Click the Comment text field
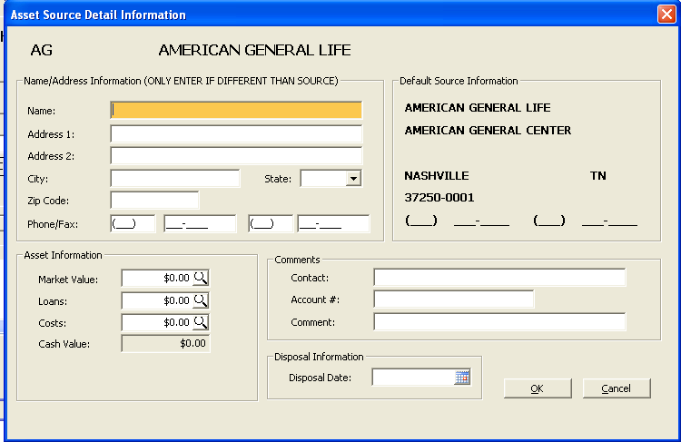This screenshot has height=442, width=681. coord(498,322)
